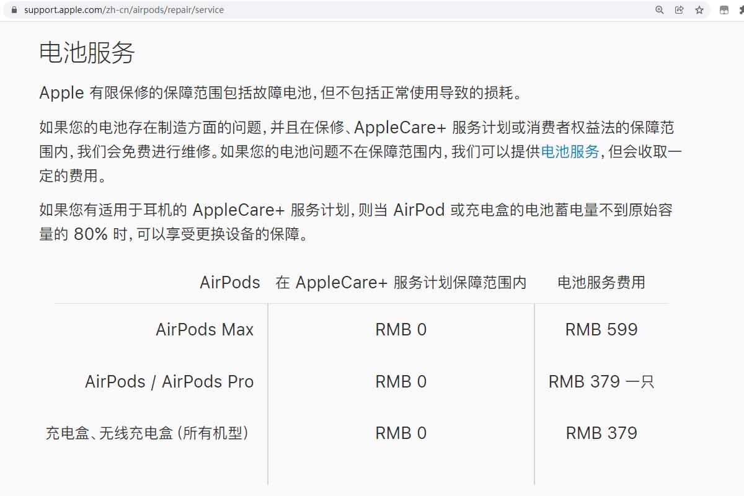
Task: Click the AirPods column header
Action: pyautogui.click(x=229, y=283)
